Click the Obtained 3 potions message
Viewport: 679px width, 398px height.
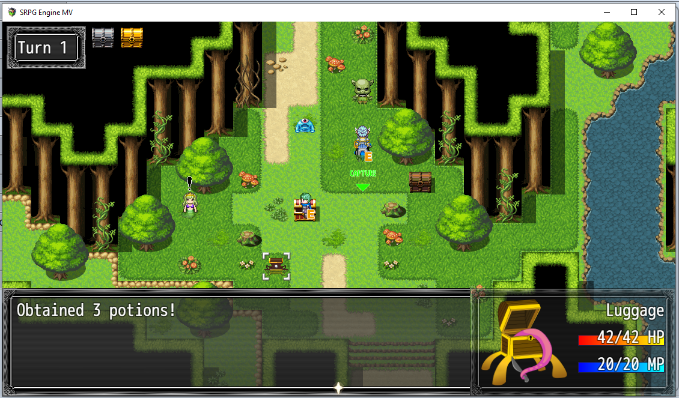tap(96, 310)
